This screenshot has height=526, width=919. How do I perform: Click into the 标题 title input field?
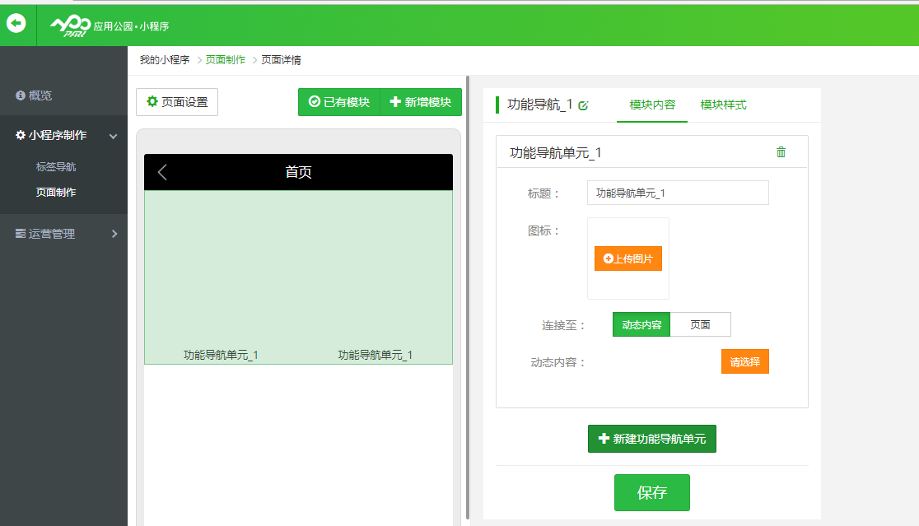pos(677,193)
